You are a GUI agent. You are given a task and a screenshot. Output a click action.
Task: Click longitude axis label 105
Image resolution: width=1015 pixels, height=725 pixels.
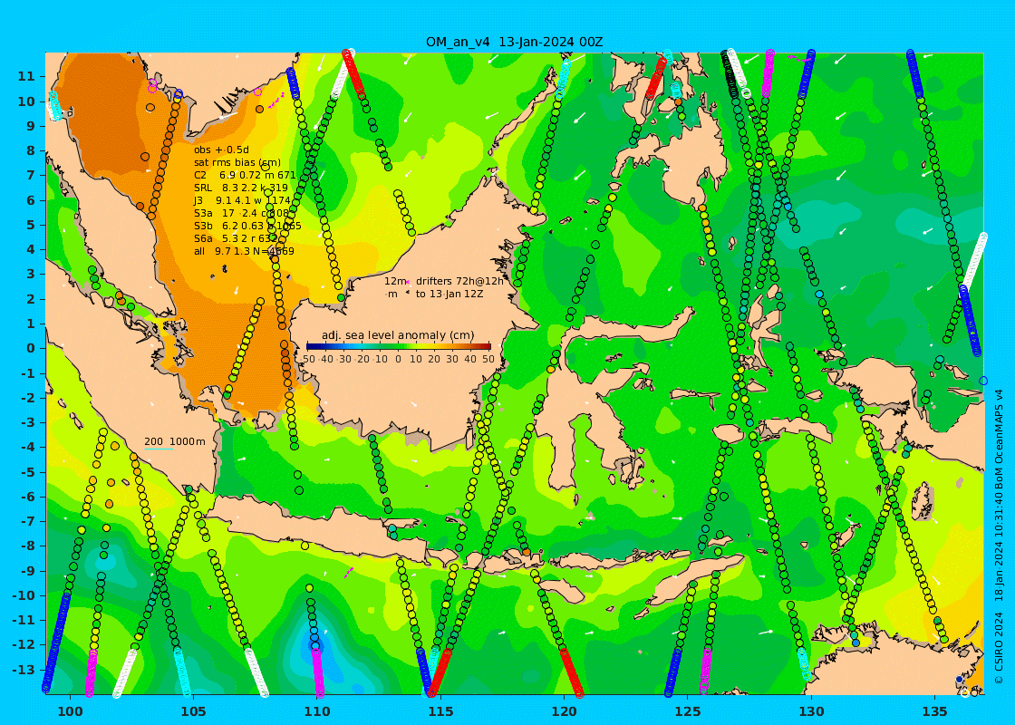click(x=194, y=712)
